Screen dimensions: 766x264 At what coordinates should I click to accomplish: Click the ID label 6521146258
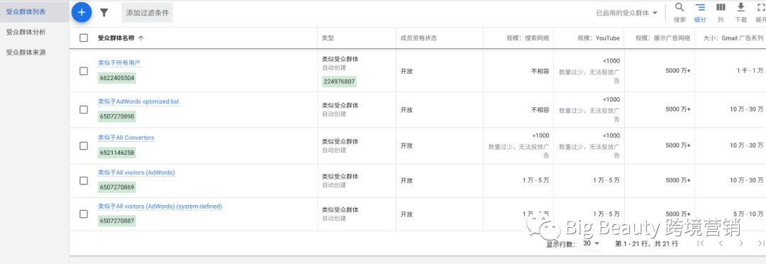[x=117, y=153]
